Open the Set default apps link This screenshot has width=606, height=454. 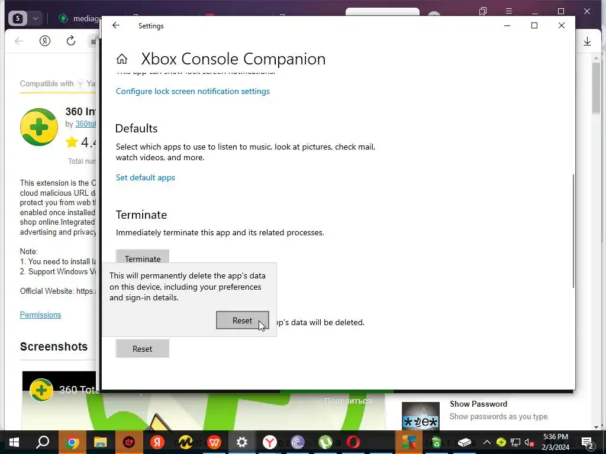click(x=146, y=177)
